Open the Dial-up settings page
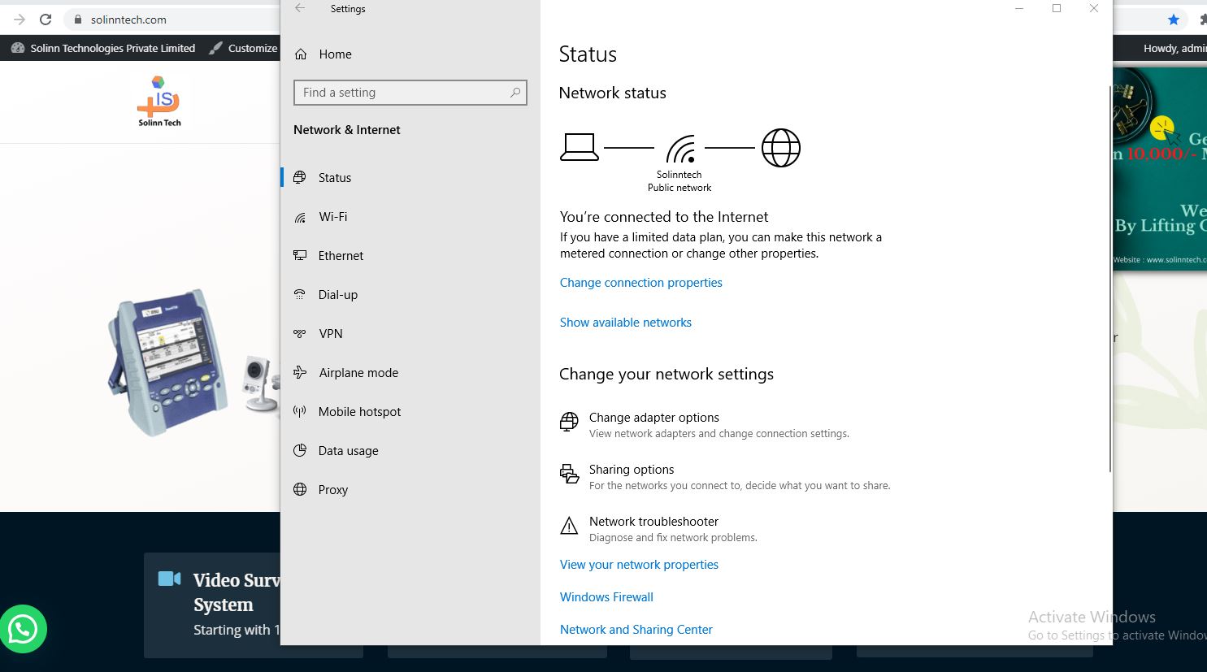1207x672 pixels. point(337,295)
